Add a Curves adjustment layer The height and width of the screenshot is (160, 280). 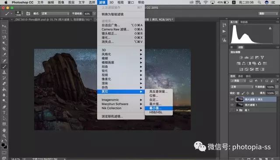tap(252, 58)
